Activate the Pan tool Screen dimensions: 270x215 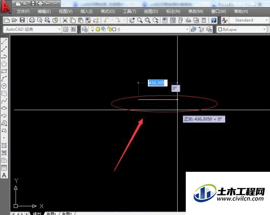132,20
